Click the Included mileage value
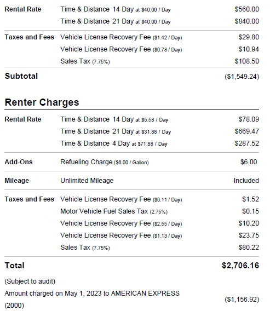270x311 pixels. pyautogui.click(x=246, y=181)
